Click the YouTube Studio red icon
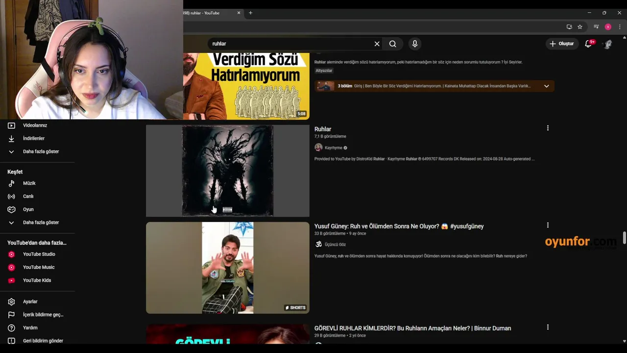The width and height of the screenshot is (627, 353). pos(11,254)
